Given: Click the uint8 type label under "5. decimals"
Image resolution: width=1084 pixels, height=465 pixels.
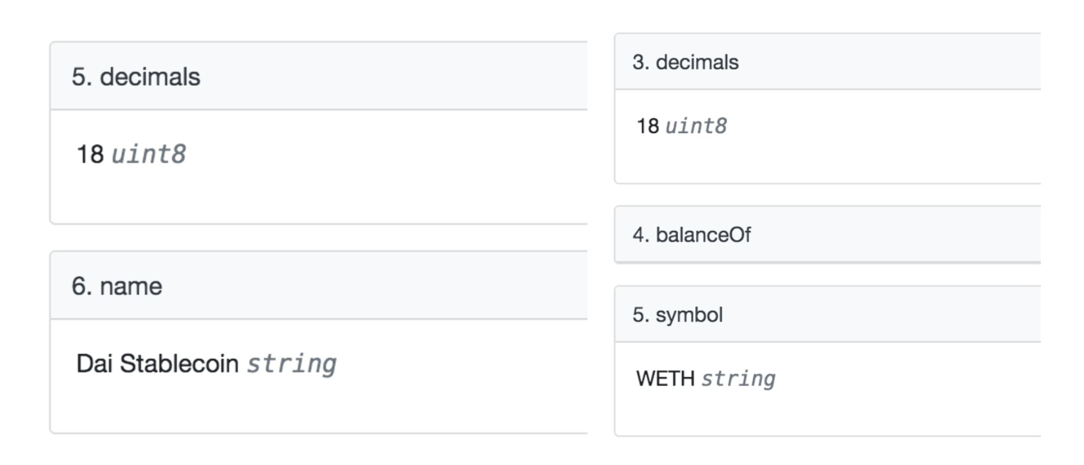Looking at the screenshot, I should (x=149, y=154).
